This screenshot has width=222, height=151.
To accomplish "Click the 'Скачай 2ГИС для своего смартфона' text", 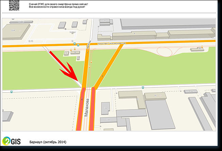I will pos(58,3).
